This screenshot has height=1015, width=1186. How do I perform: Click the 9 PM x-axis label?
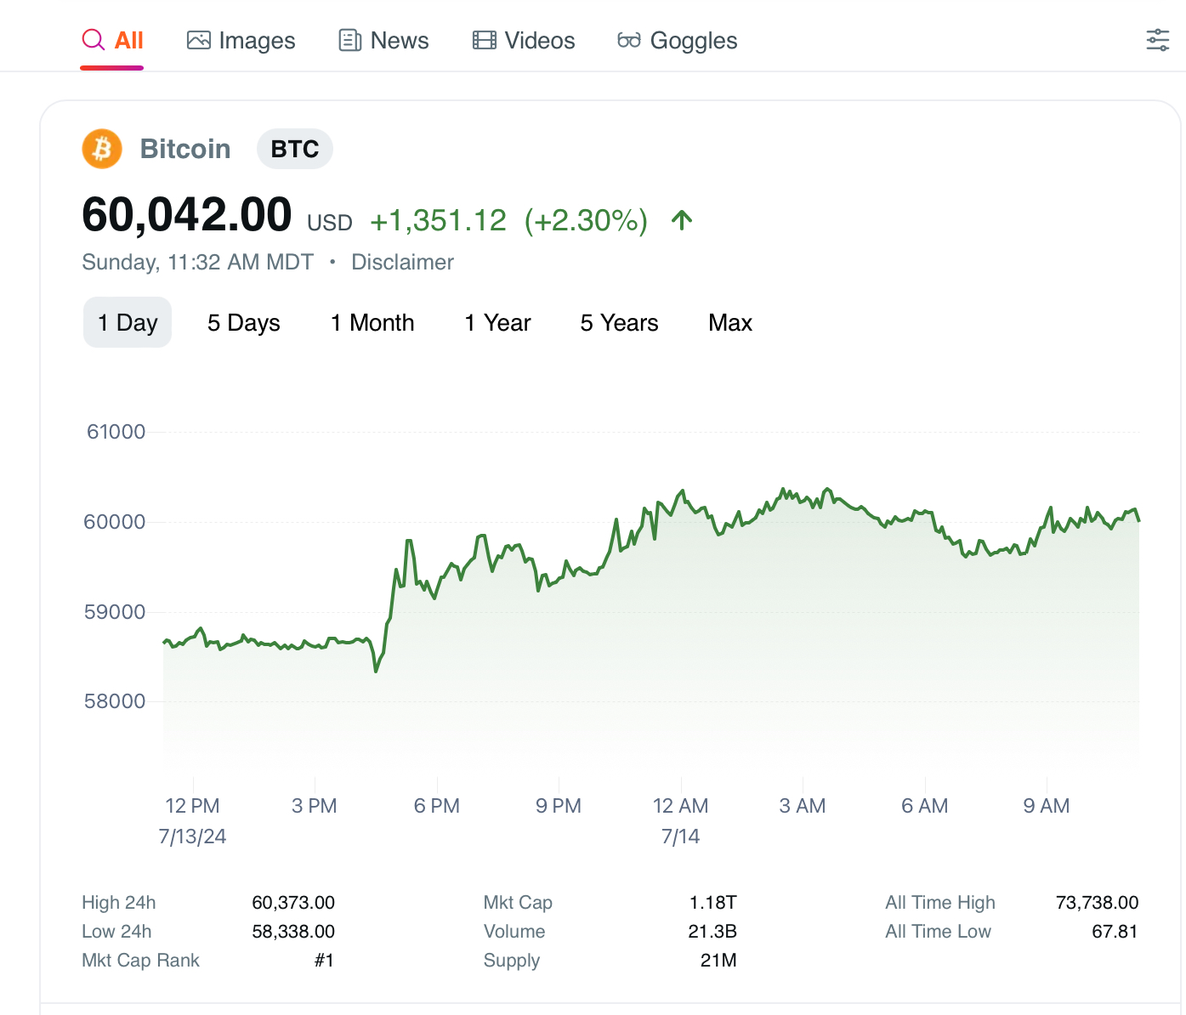click(x=559, y=805)
